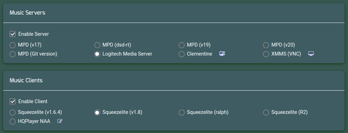Click the Logitech Media Server radio button
348x133 pixels.
(97, 54)
